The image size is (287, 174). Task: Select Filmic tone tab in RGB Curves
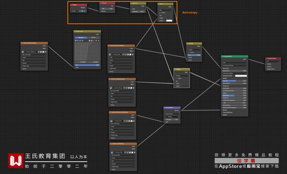click(x=93, y=37)
